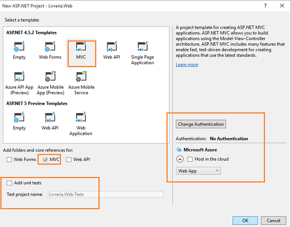Select the Single Page Application template icon

click(x=142, y=46)
